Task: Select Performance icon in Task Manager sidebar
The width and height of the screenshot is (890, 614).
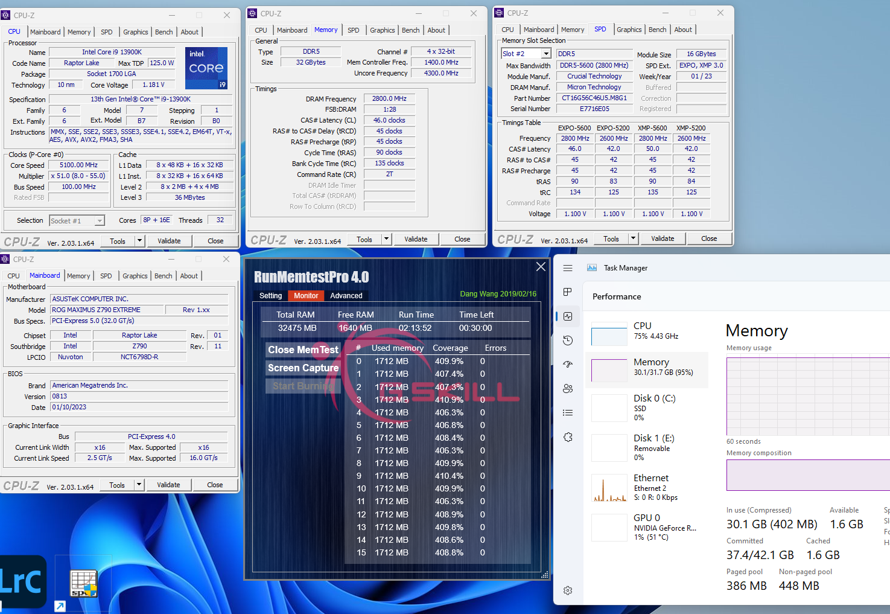Action: coord(568,316)
